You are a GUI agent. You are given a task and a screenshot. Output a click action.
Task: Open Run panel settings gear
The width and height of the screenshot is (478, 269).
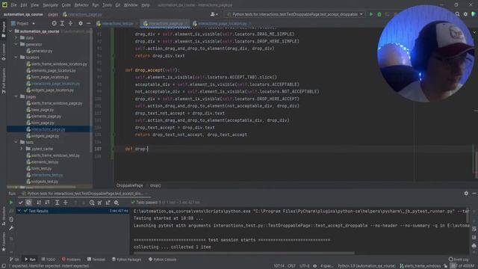tap(466, 194)
